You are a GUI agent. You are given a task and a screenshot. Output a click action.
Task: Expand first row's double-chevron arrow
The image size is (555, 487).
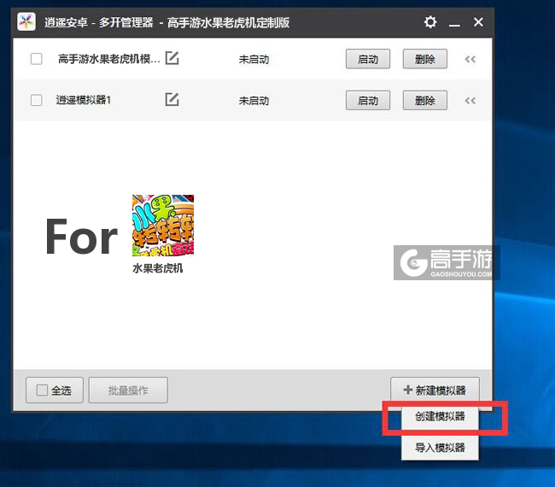pyautogui.click(x=470, y=60)
